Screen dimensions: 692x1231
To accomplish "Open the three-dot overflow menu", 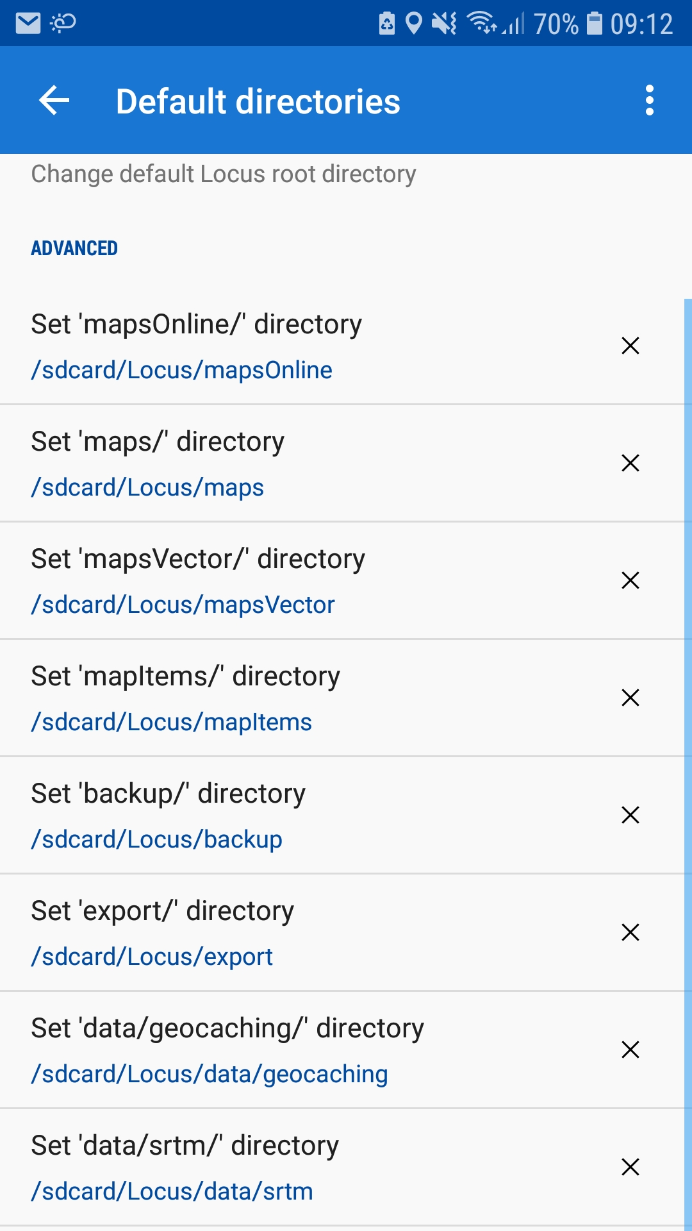I will point(650,101).
